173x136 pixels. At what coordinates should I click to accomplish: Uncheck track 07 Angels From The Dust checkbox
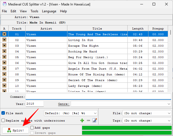tap(4, 69)
